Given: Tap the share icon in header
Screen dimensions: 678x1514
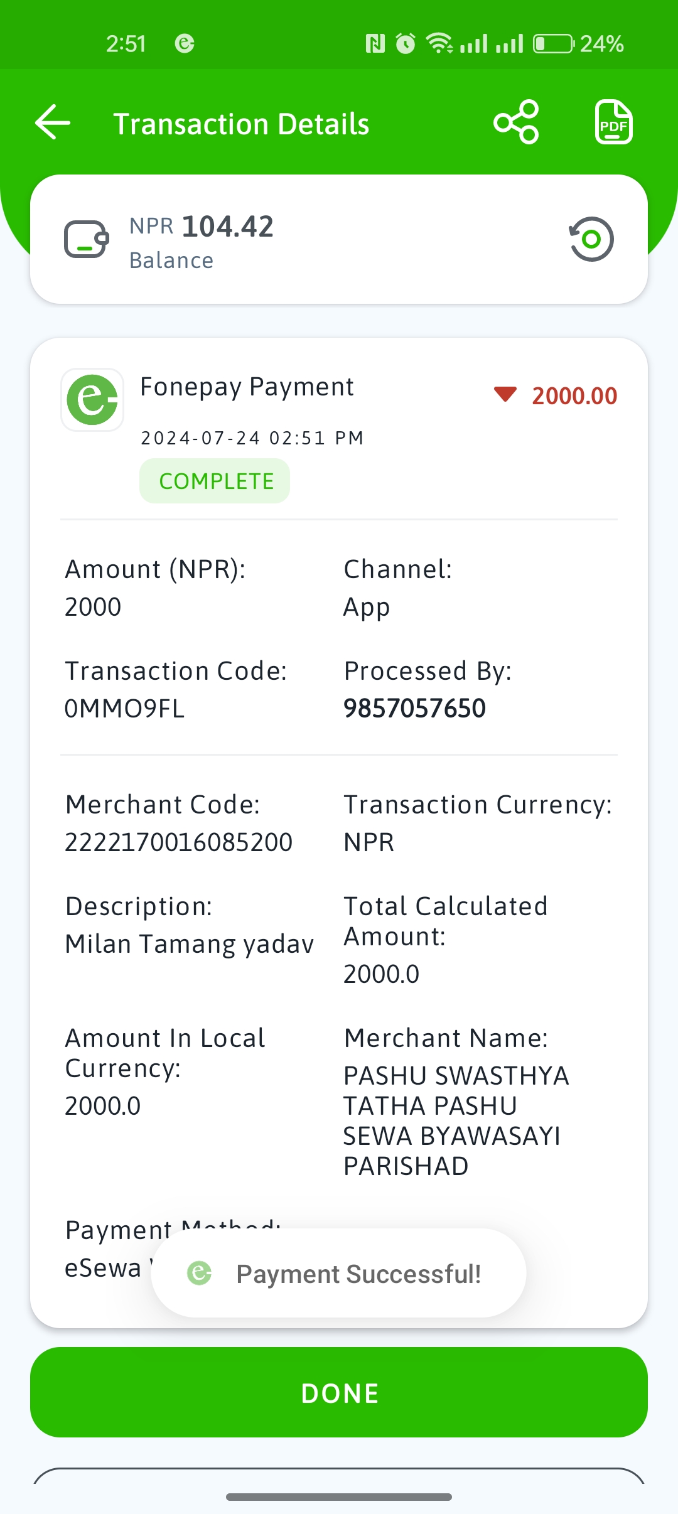Looking at the screenshot, I should [x=516, y=122].
